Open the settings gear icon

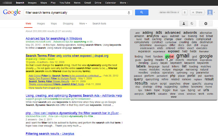[206, 23]
